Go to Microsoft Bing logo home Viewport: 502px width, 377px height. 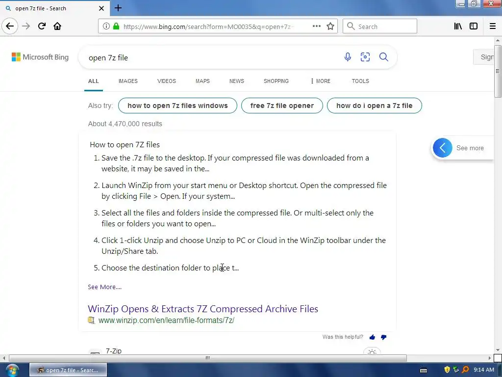pyautogui.click(x=40, y=57)
